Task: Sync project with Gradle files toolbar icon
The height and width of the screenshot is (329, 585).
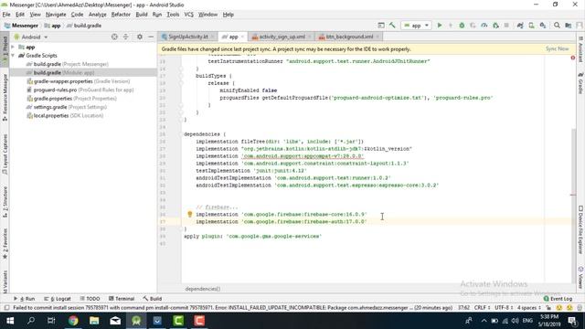Action: tap(520, 26)
